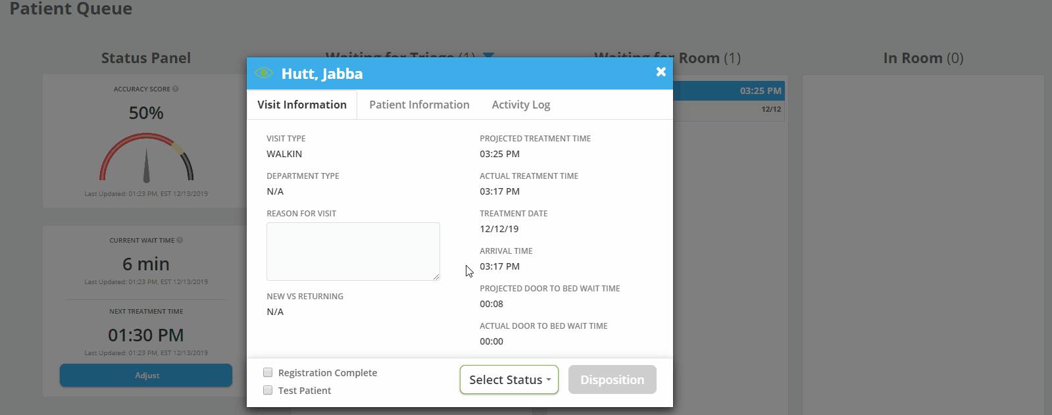Click the Accuracy Score help icon

pyautogui.click(x=176, y=89)
